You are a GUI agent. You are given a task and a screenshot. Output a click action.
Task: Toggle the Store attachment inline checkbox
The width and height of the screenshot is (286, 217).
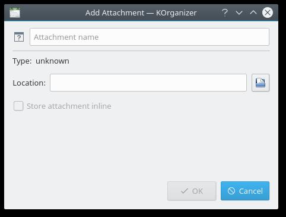pyautogui.click(x=18, y=106)
